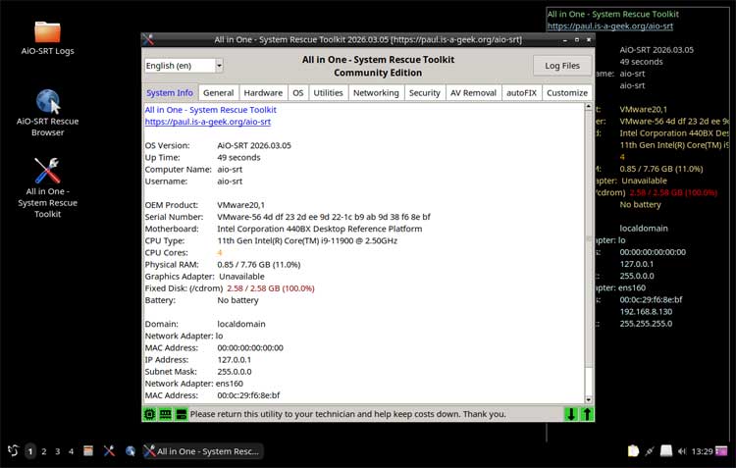Click the CPU status icon in status bar

150,414
